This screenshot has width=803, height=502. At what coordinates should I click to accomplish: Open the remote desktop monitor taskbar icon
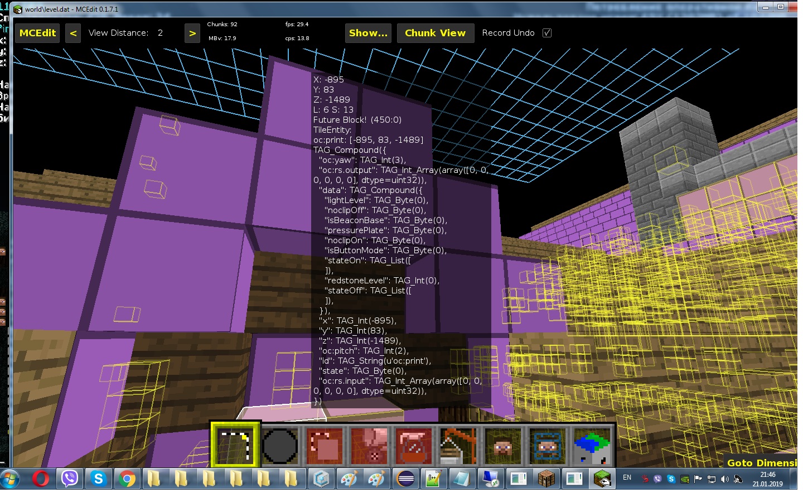point(490,479)
